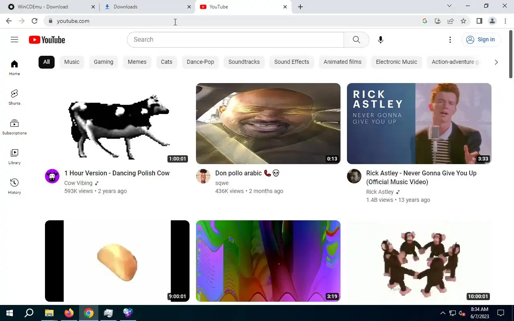The image size is (514, 321).
Task: Reload the page
Action: 35,21
